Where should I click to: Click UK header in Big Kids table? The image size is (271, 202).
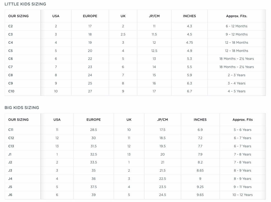tap(129, 120)
